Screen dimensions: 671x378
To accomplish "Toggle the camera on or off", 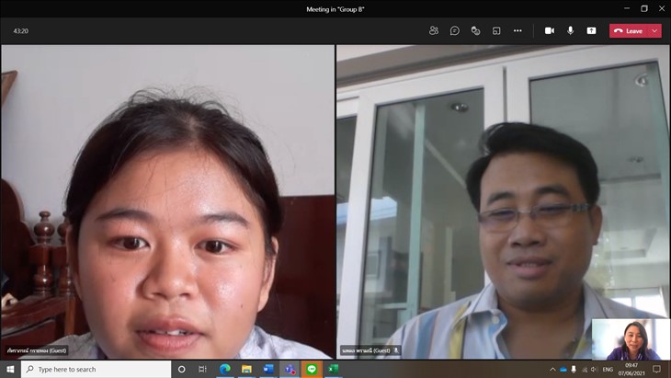I will tap(550, 30).
